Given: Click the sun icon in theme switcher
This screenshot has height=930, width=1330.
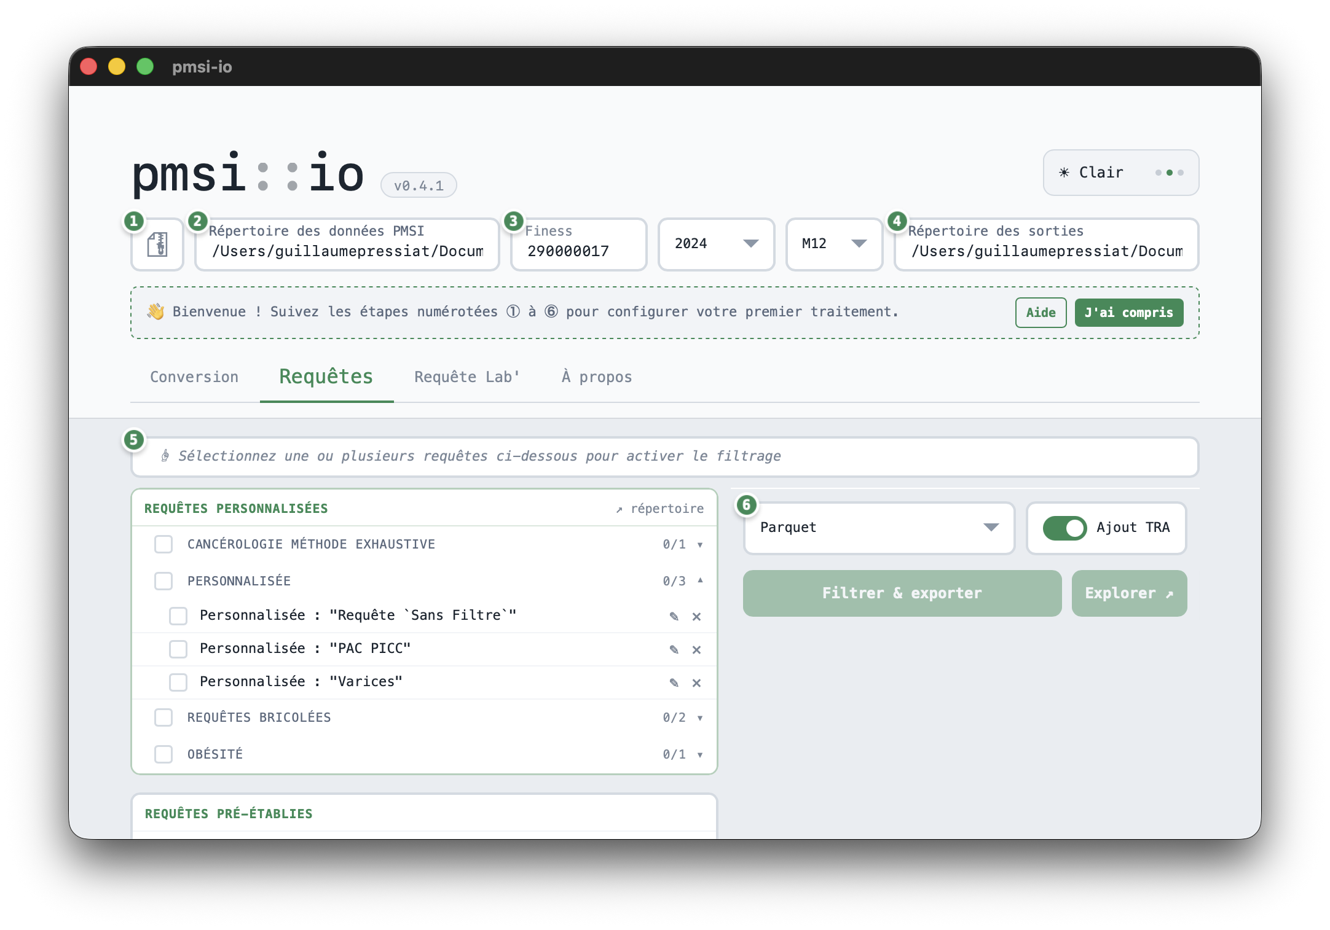Looking at the screenshot, I should (x=1064, y=173).
